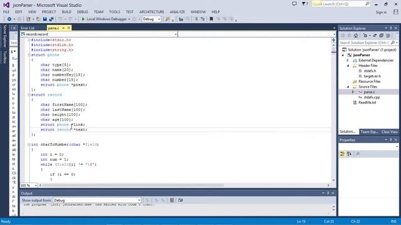The width and height of the screenshot is (401, 225).
Task: Collapse the charToNumber function block
Action: coord(29,144)
